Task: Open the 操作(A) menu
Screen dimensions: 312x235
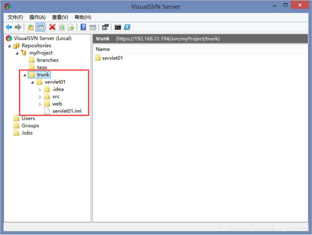Action: 37,17
